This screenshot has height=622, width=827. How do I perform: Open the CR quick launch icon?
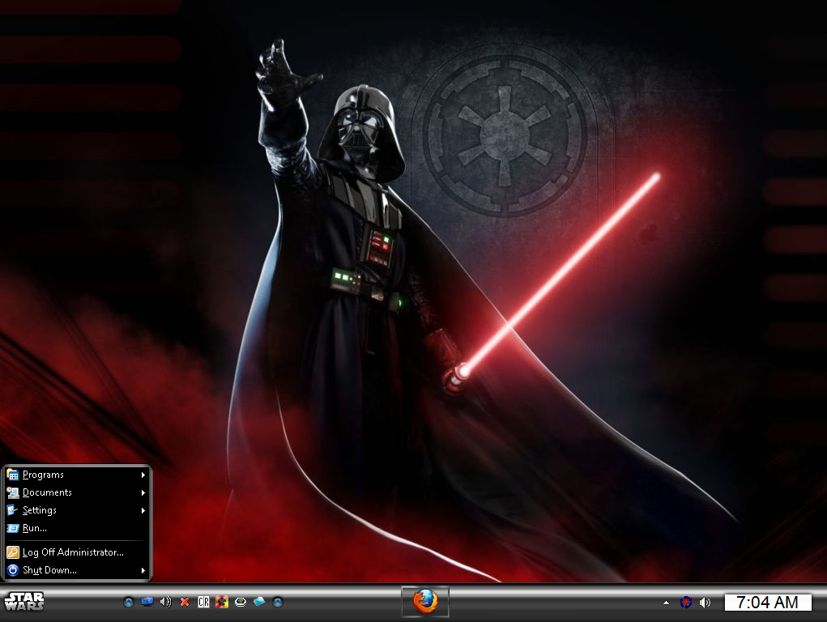coord(203,602)
